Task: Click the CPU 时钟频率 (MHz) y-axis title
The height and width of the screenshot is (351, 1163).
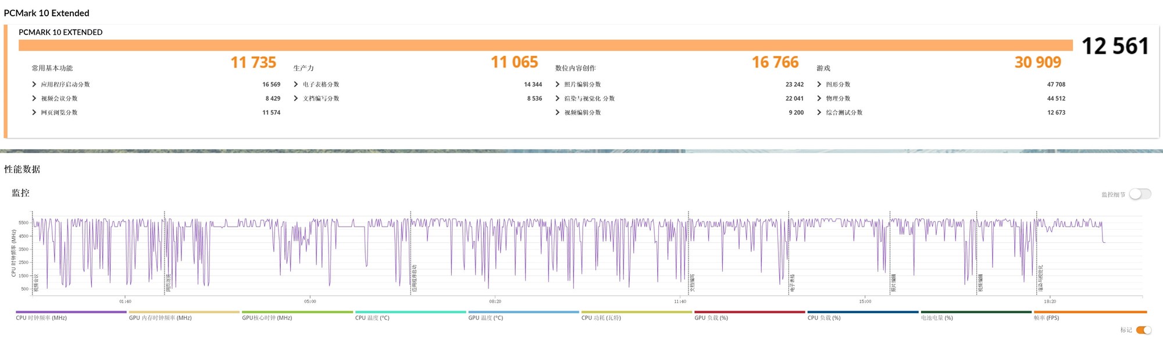Action: pos(13,253)
